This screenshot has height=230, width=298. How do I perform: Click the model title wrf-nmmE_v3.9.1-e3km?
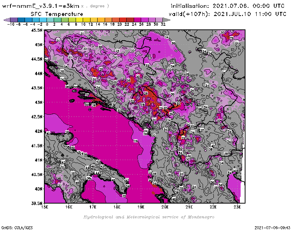pyautogui.click(x=41, y=6)
